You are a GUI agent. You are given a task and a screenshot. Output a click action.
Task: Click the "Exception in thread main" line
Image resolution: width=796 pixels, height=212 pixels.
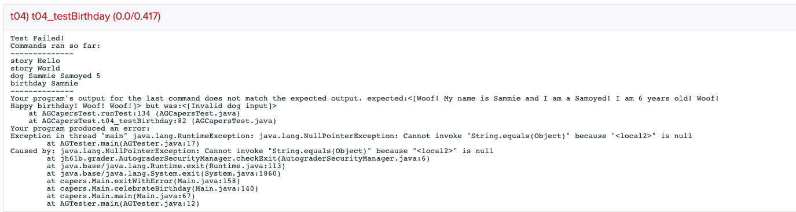351,136
